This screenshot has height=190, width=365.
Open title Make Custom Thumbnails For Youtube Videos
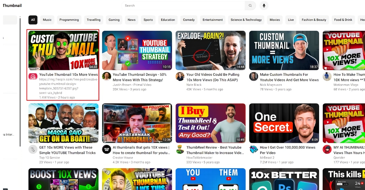289,77
